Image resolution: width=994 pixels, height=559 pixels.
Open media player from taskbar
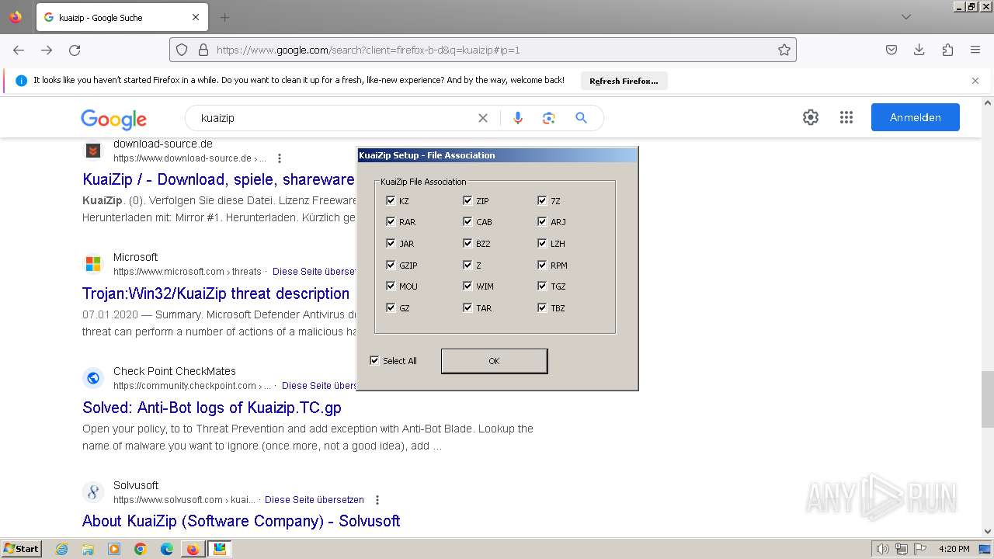[x=114, y=549]
